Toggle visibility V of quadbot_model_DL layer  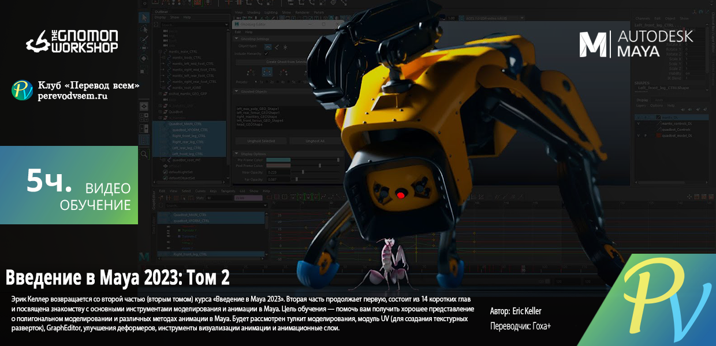tap(639, 136)
